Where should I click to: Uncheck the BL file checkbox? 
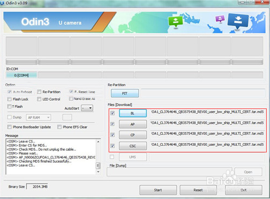tap(112, 113)
